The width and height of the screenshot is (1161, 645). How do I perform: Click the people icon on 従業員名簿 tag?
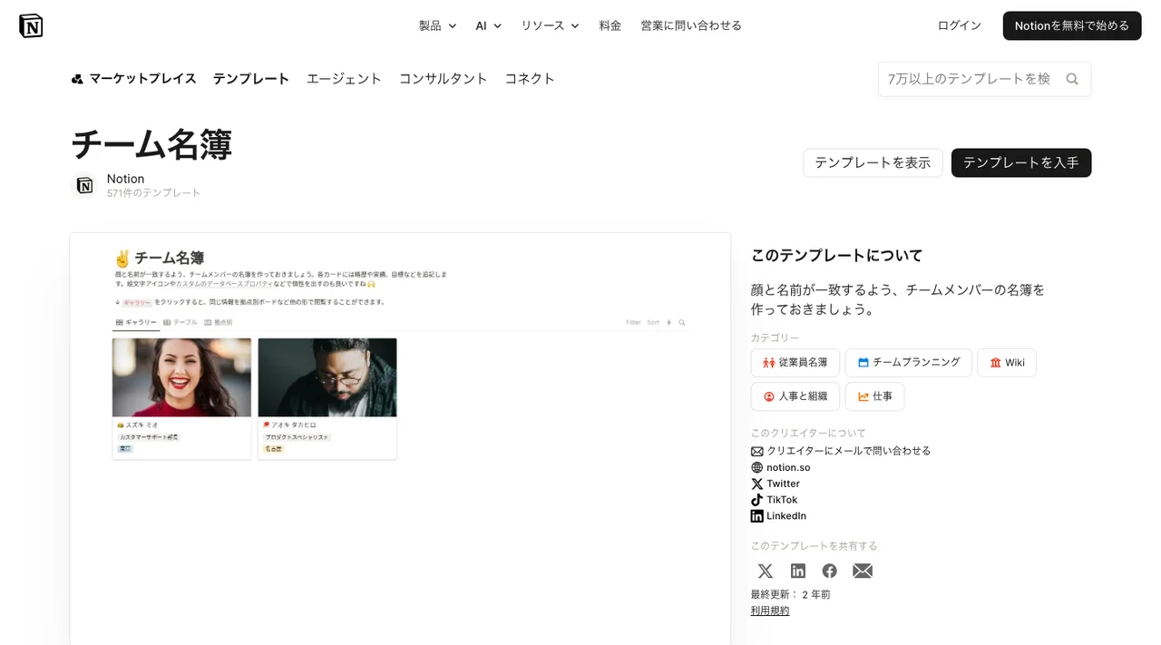pos(769,363)
